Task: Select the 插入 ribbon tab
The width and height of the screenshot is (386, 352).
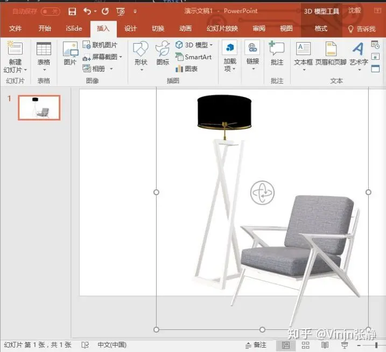Action: [x=103, y=29]
